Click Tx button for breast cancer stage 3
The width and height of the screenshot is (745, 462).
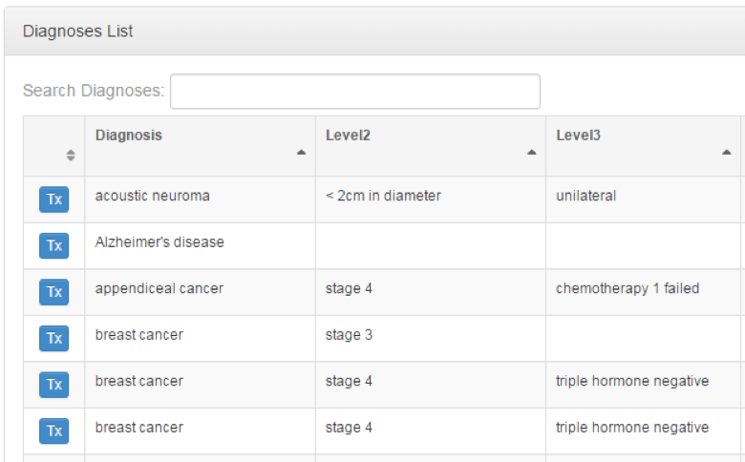click(54, 339)
